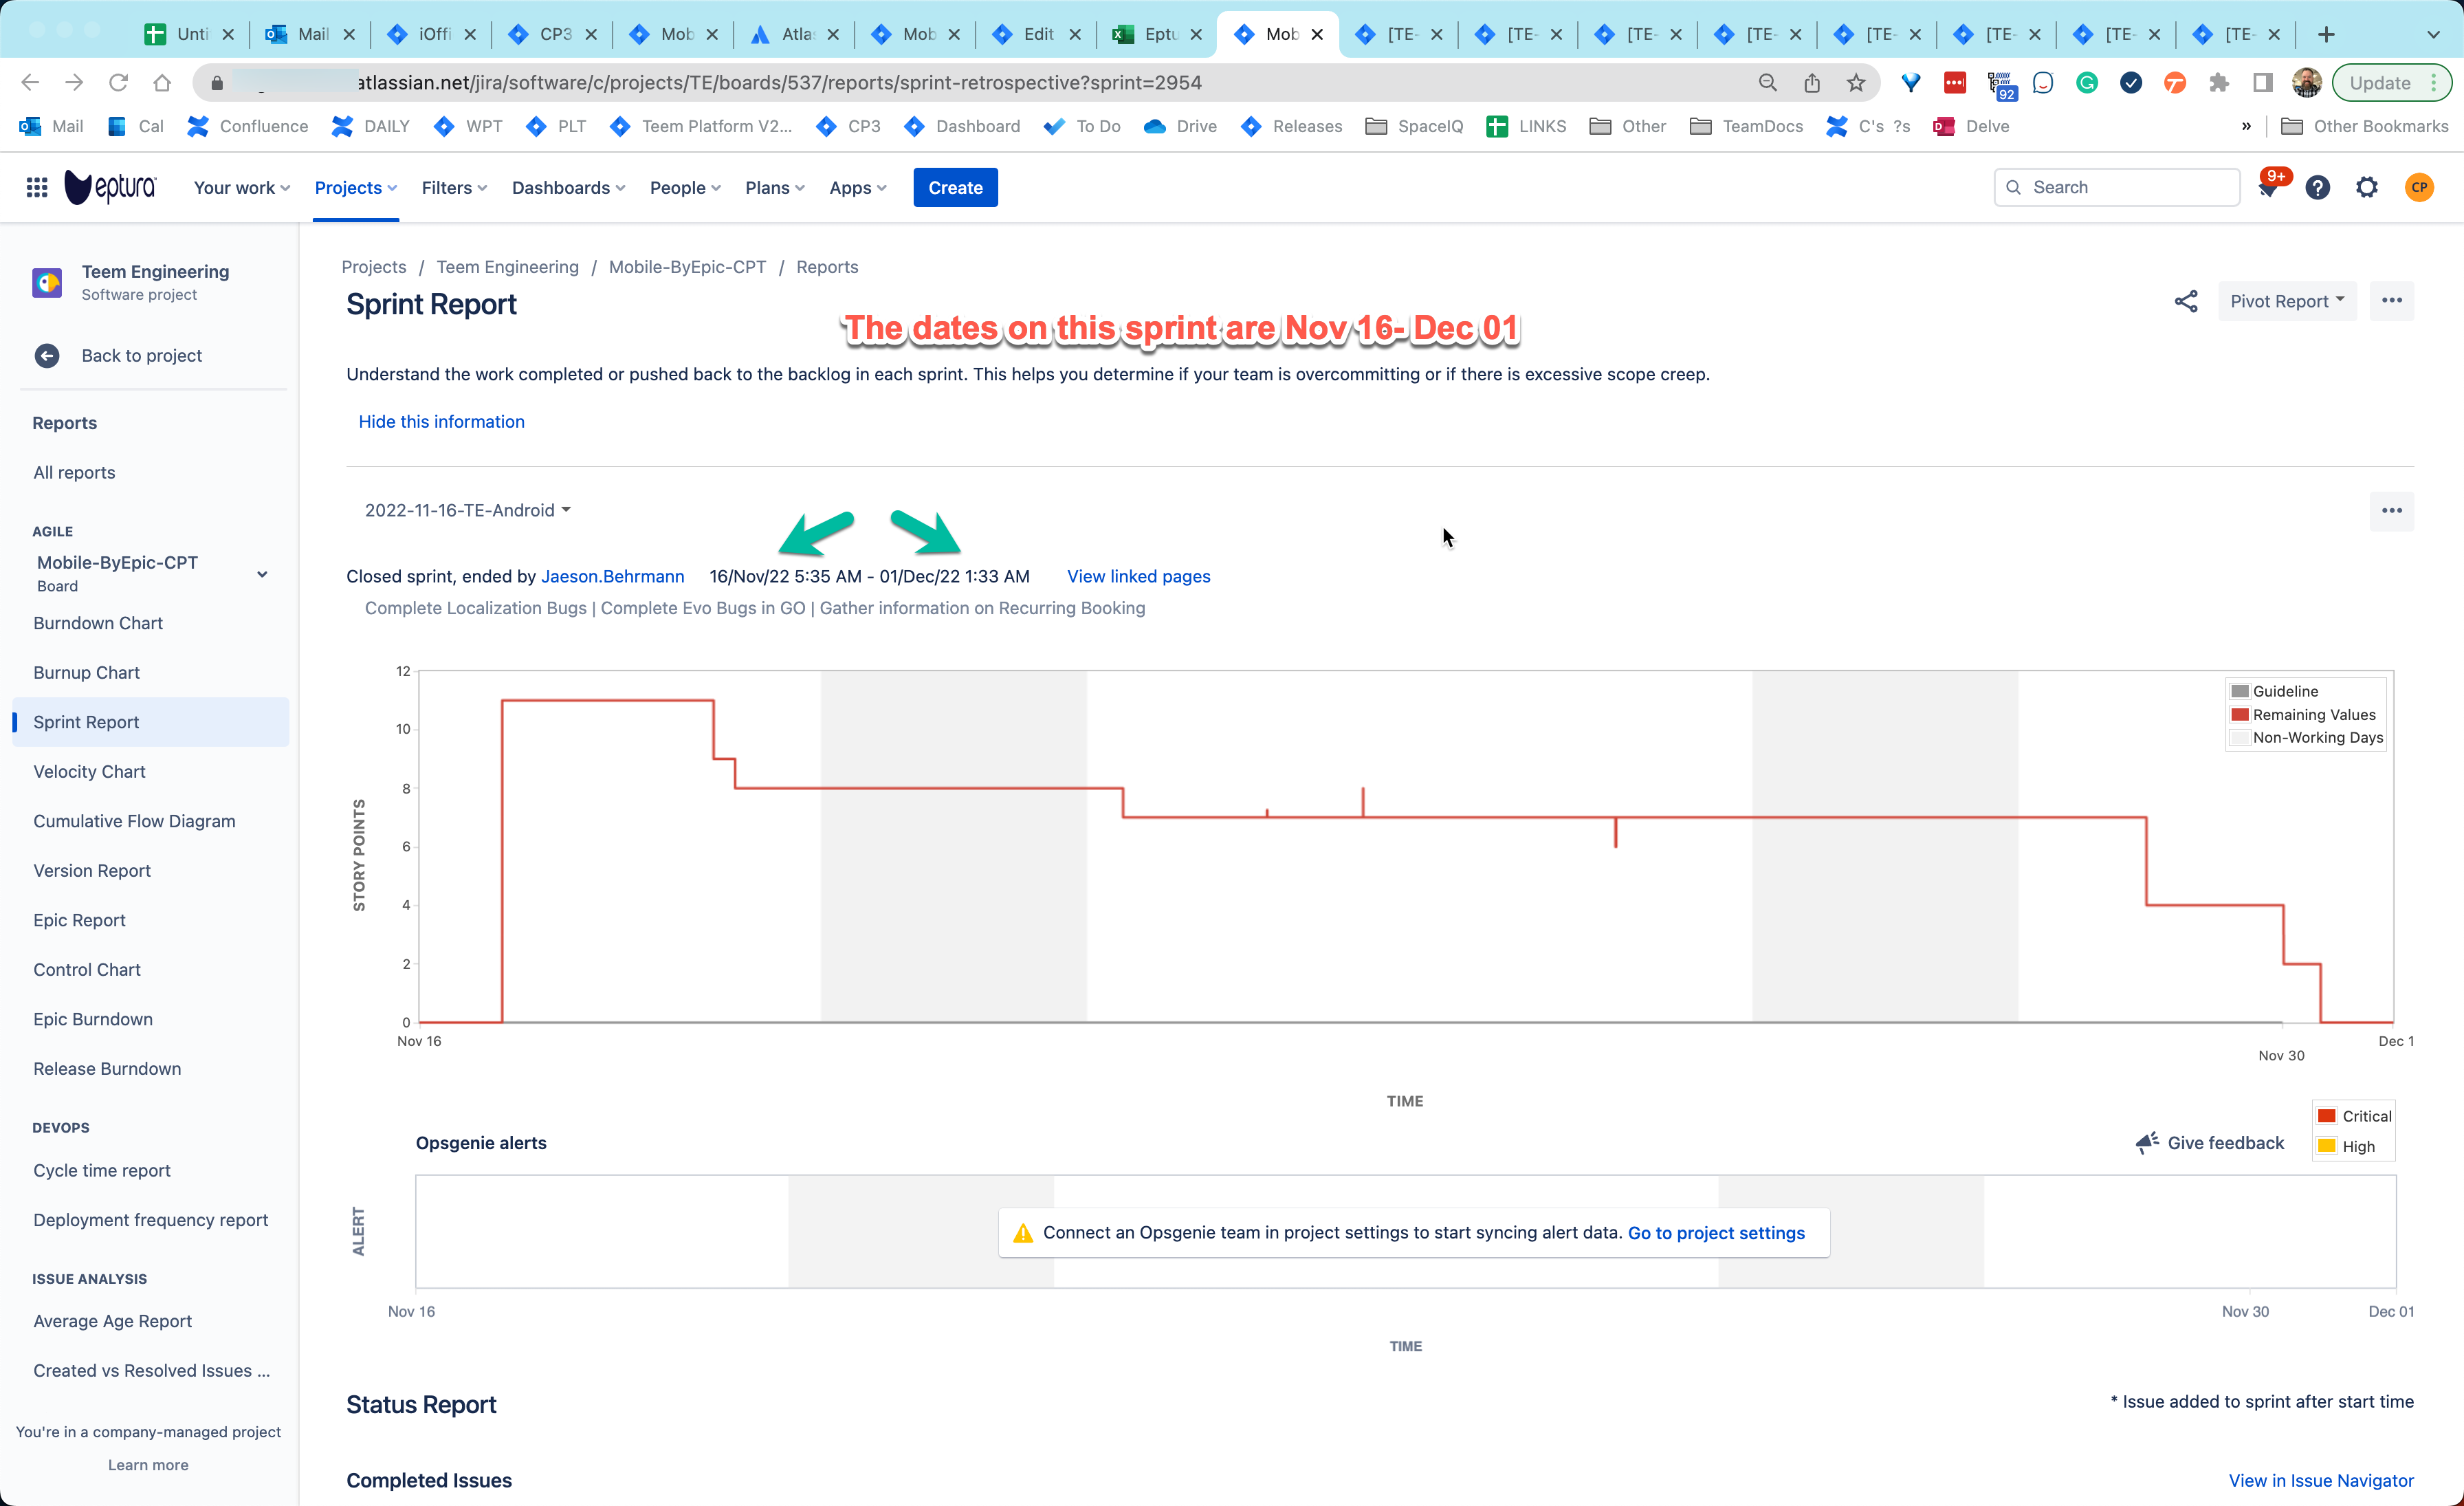2464x1506 pixels.
Task: Click the Grammarly extension icon
Action: 2087,83
